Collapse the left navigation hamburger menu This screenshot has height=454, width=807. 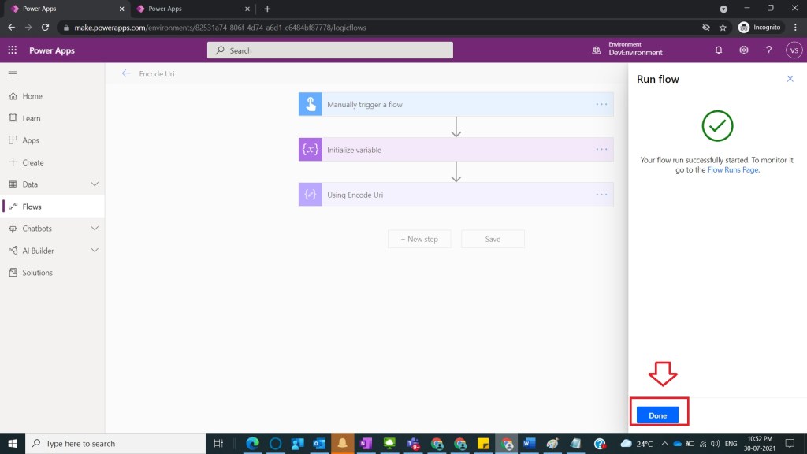pyautogui.click(x=13, y=73)
